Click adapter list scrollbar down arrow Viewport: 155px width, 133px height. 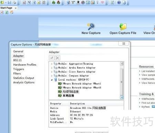[122, 97]
